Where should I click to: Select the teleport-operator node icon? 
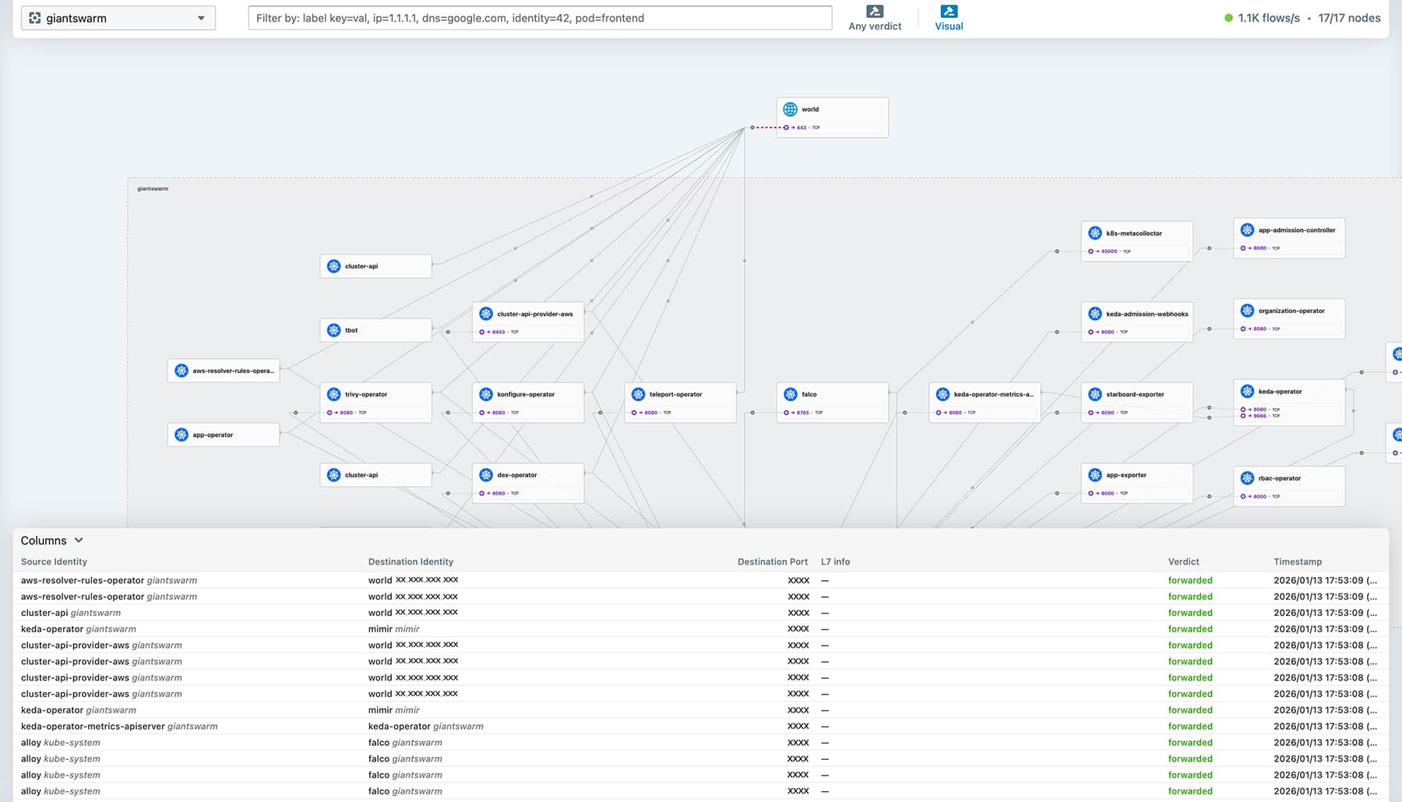(638, 395)
